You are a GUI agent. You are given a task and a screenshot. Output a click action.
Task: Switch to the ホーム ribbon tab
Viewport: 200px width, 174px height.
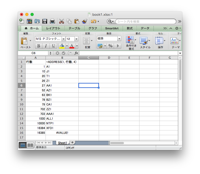(32, 28)
